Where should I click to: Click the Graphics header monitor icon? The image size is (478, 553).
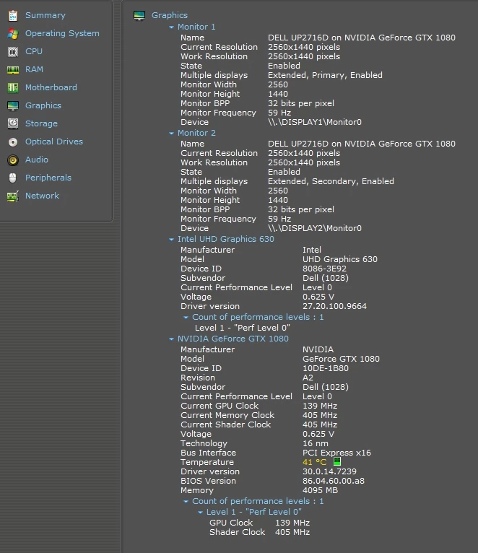coord(139,15)
